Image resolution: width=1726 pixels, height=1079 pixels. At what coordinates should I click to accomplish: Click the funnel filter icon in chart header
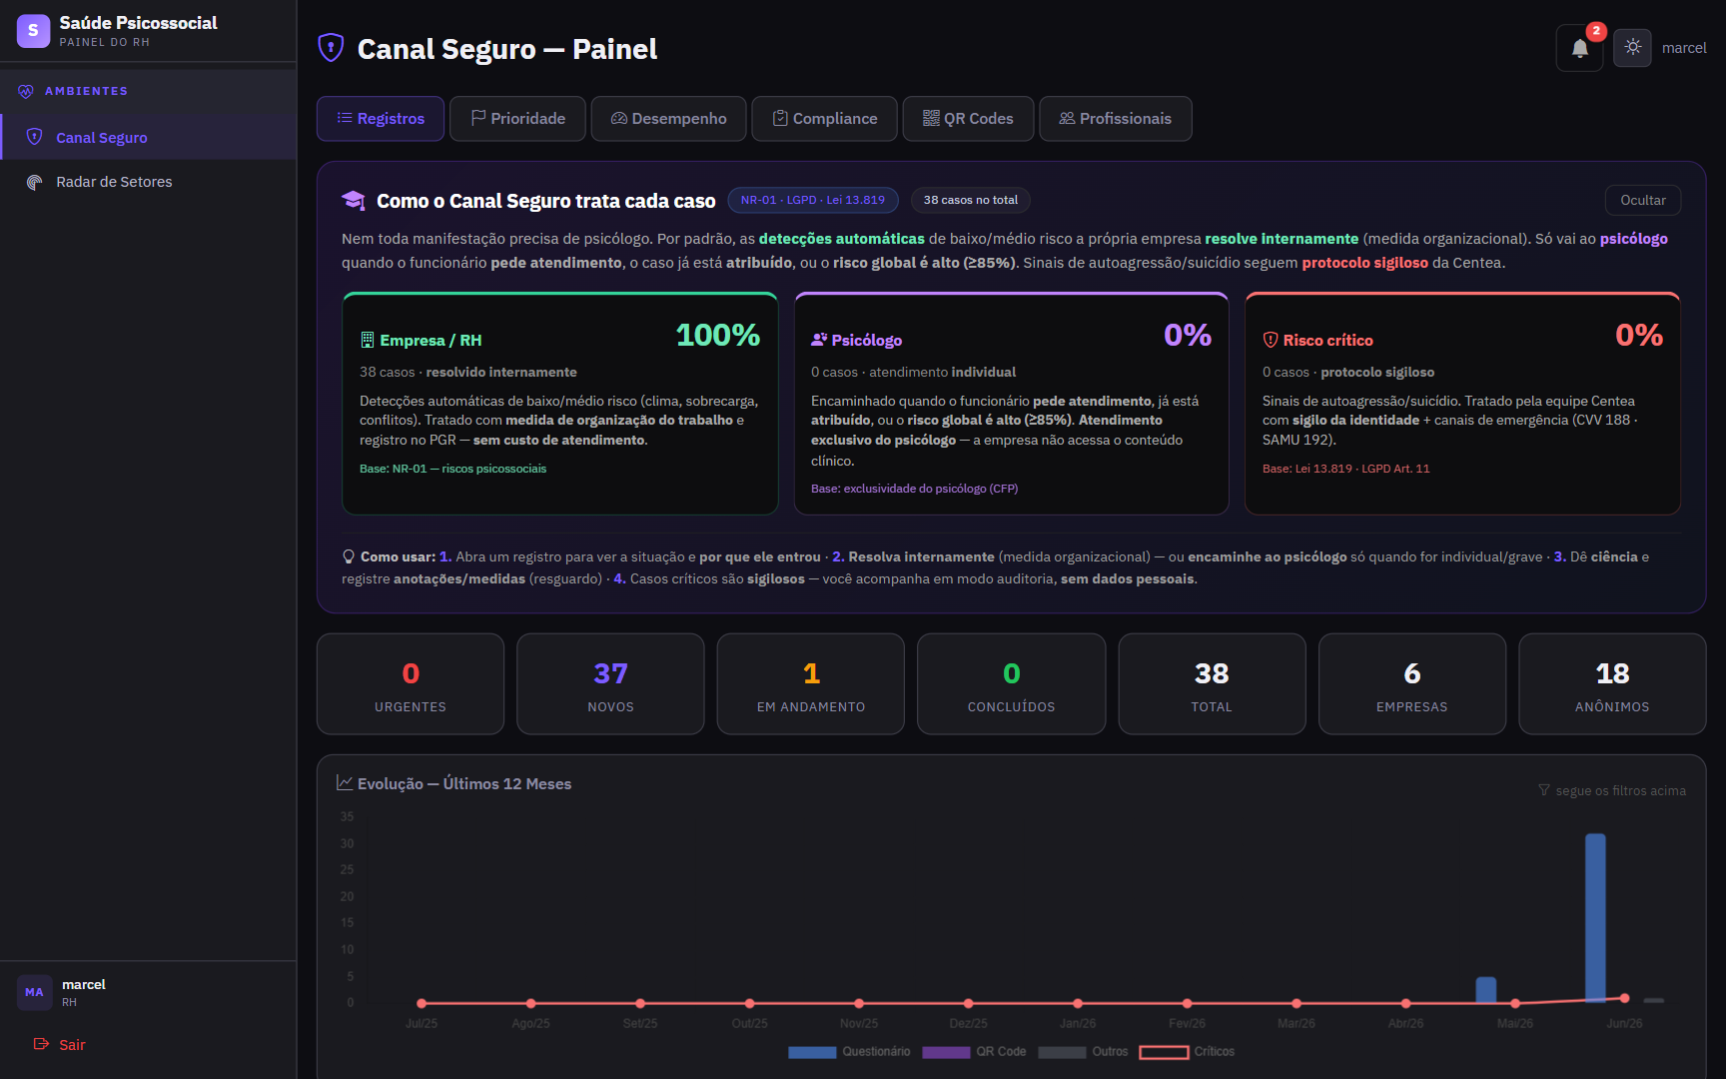[1544, 790]
